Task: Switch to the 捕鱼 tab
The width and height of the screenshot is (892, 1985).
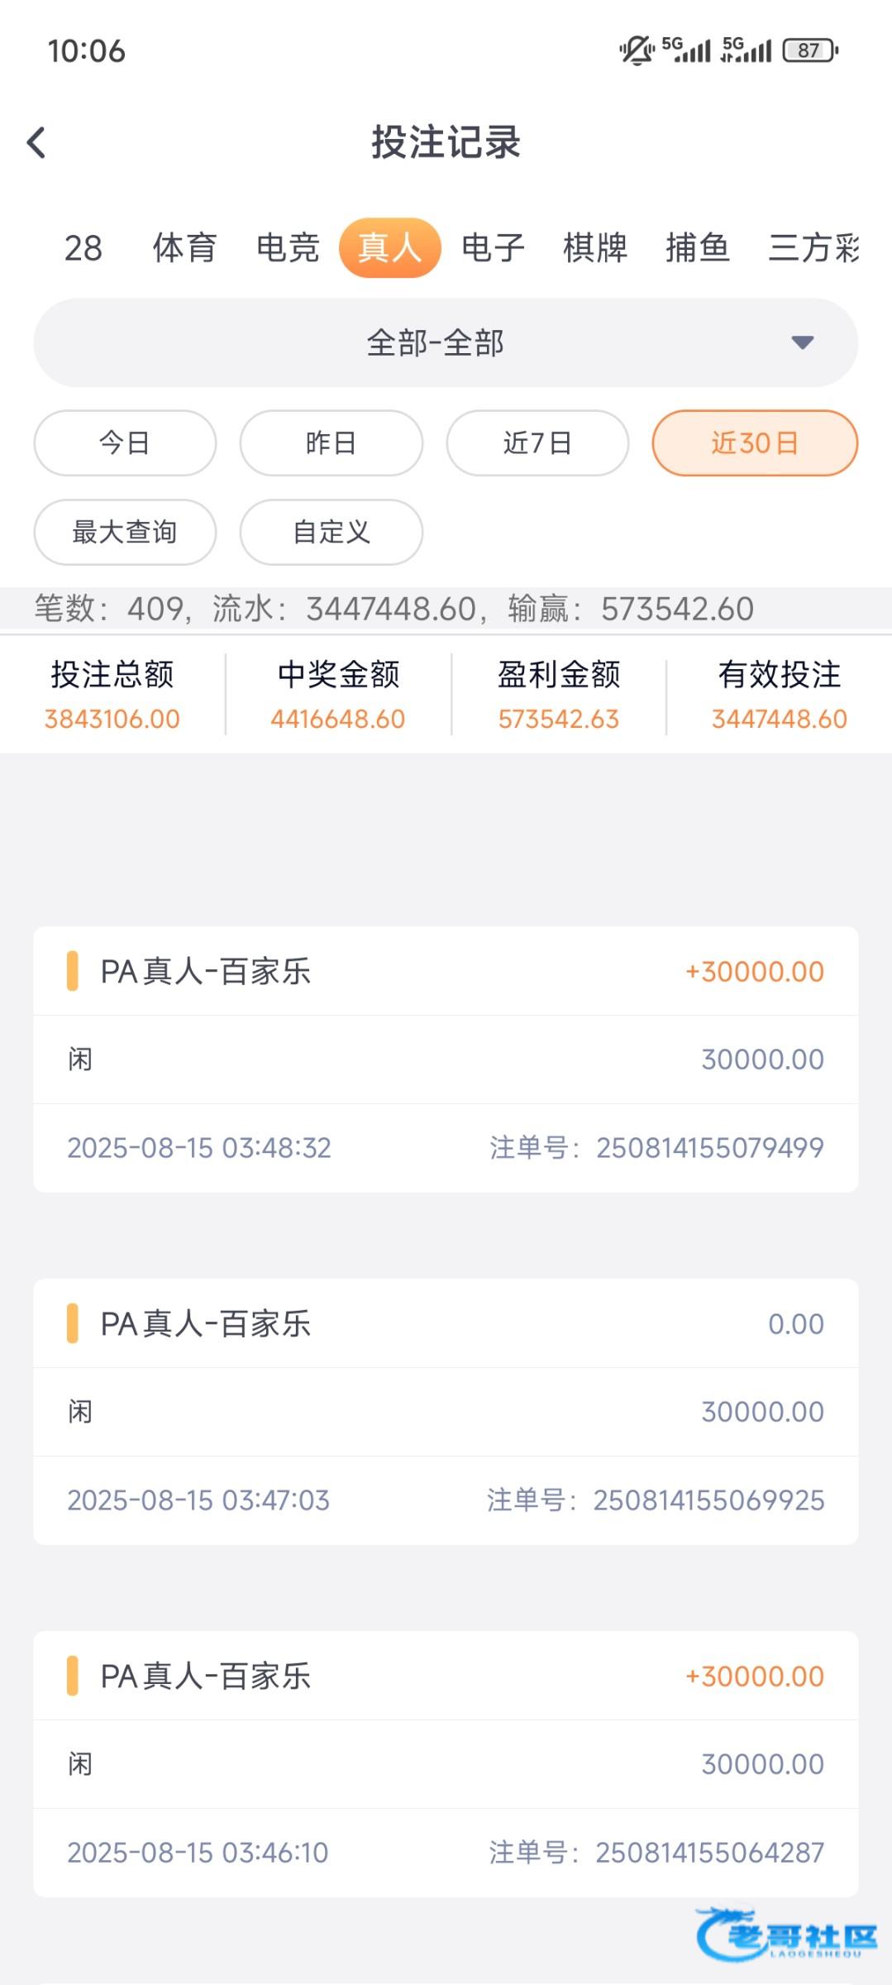Action: pos(698,247)
